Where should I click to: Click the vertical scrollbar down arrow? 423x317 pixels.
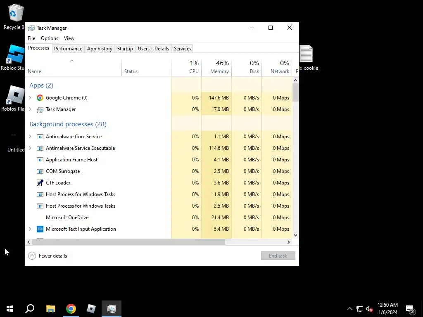coord(295,235)
